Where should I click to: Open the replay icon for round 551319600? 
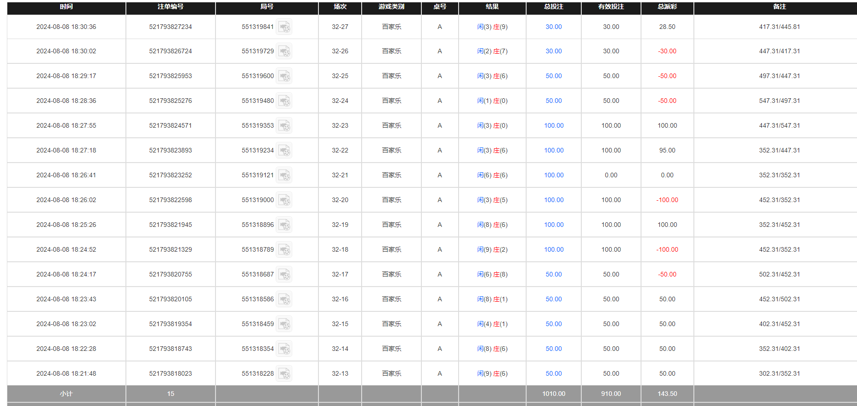(284, 76)
